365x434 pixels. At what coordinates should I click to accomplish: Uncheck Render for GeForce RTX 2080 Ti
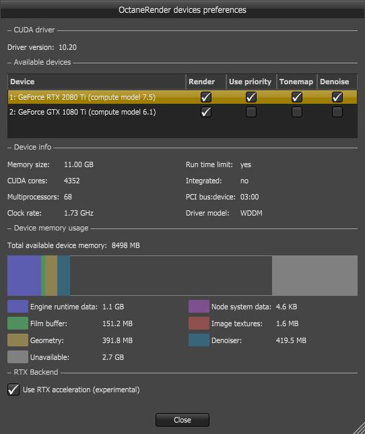206,97
